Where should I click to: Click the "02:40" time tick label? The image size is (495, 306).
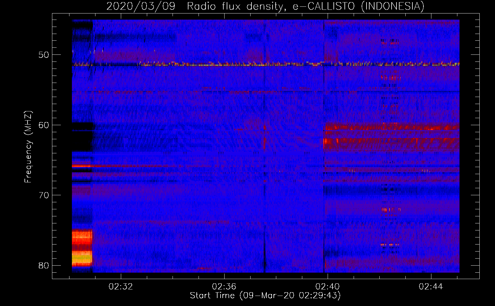328,287
